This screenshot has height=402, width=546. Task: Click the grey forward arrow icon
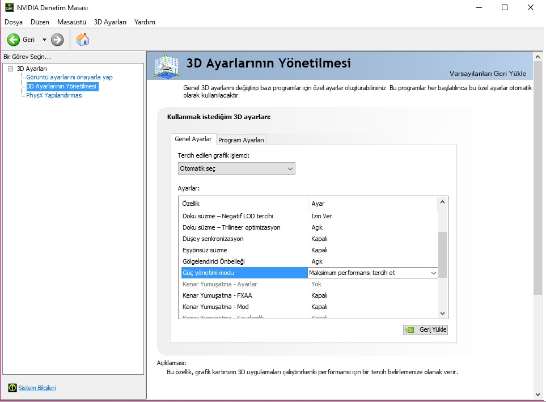click(57, 40)
